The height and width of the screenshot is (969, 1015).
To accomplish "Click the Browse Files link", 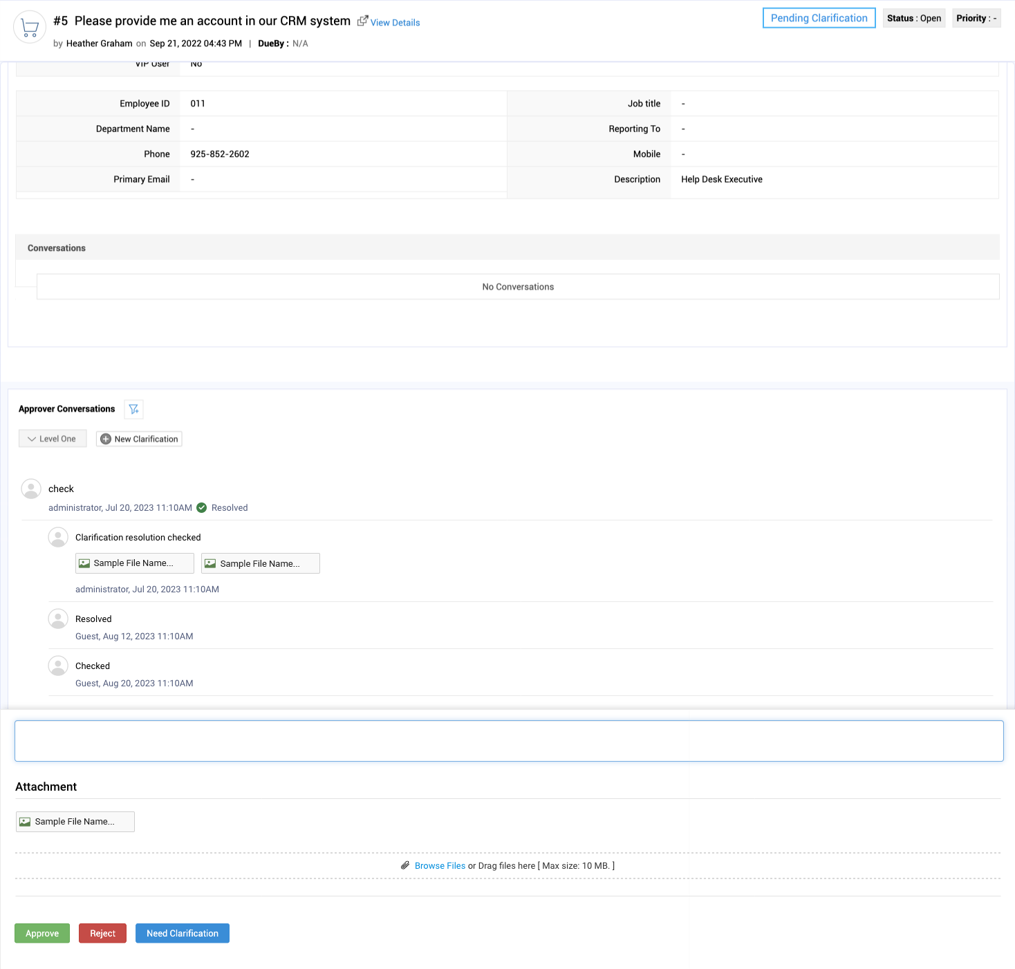I will [x=440, y=866].
